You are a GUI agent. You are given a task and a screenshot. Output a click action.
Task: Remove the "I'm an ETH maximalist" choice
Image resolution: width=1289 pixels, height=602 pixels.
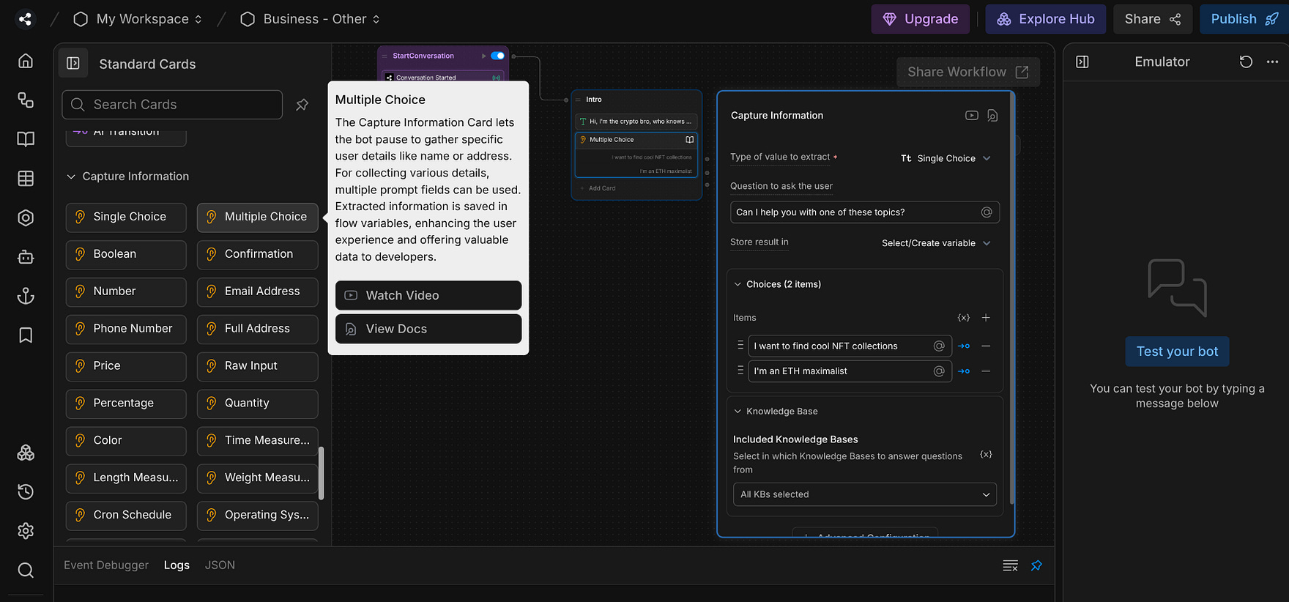(986, 371)
